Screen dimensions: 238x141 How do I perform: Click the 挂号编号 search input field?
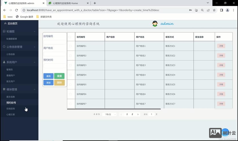click(x=55, y=42)
